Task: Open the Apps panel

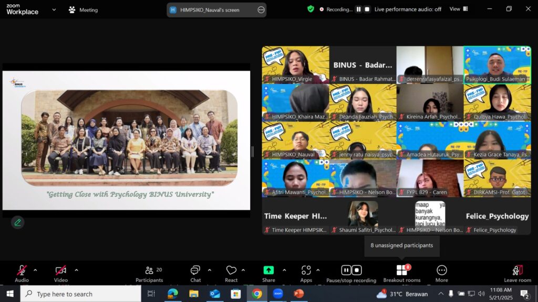Action: pos(306,274)
